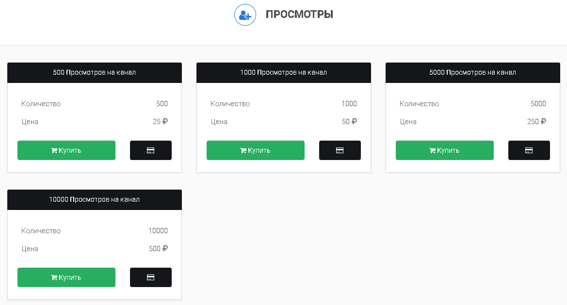Click the '1000 Просмотров на канал' header

click(283, 73)
